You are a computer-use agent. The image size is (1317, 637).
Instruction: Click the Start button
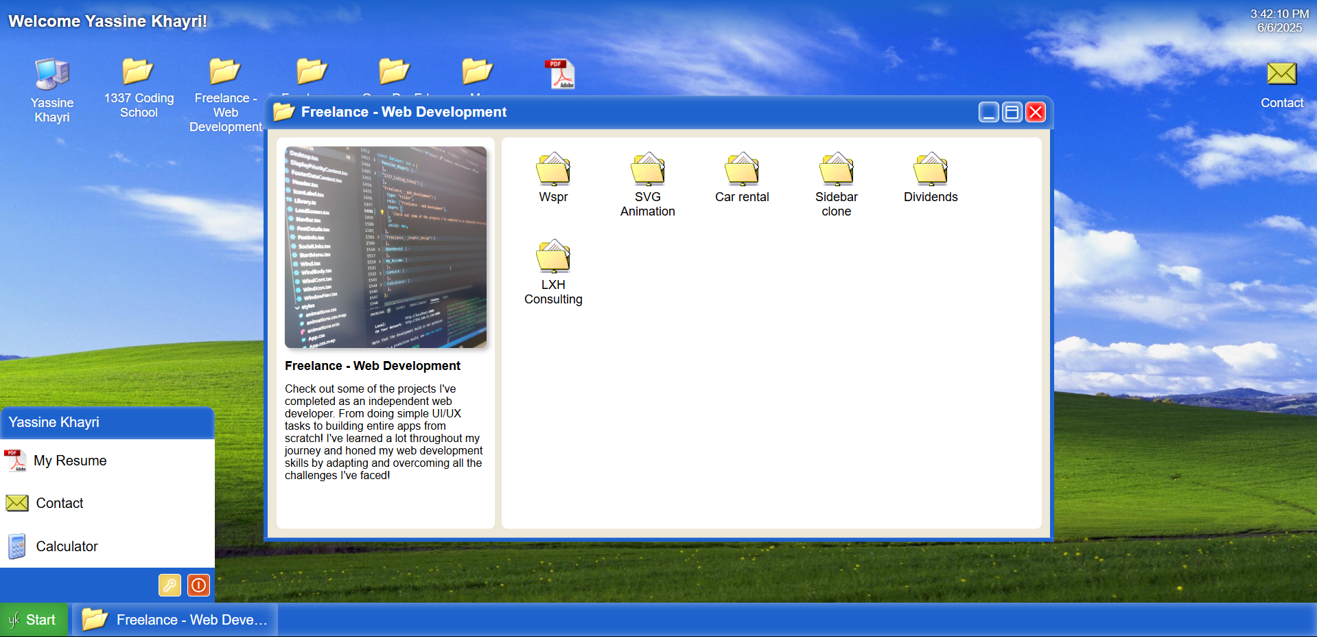(34, 620)
